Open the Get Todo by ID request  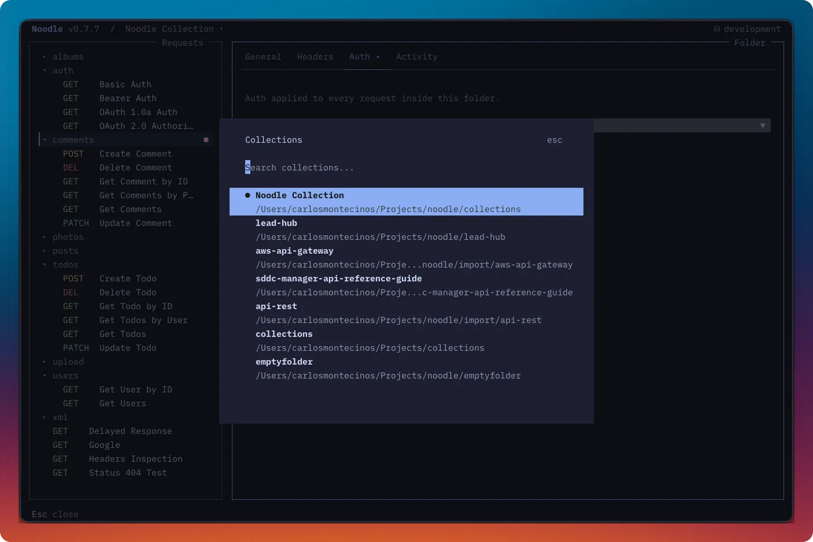point(126,306)
